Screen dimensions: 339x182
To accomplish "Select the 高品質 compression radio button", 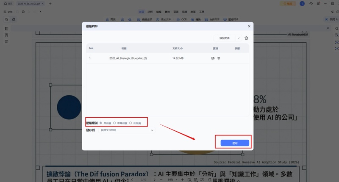I will click(101, 123).
